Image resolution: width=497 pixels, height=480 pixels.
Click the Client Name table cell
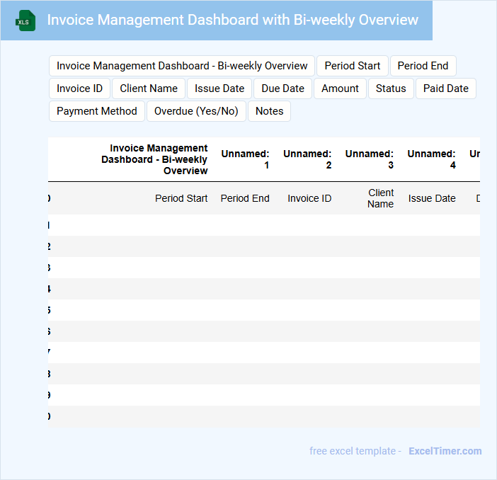tap(380, 198)
